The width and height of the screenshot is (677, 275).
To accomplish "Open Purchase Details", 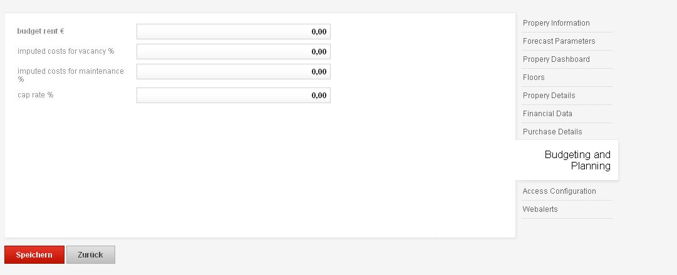I will click(x=552, y=132).
